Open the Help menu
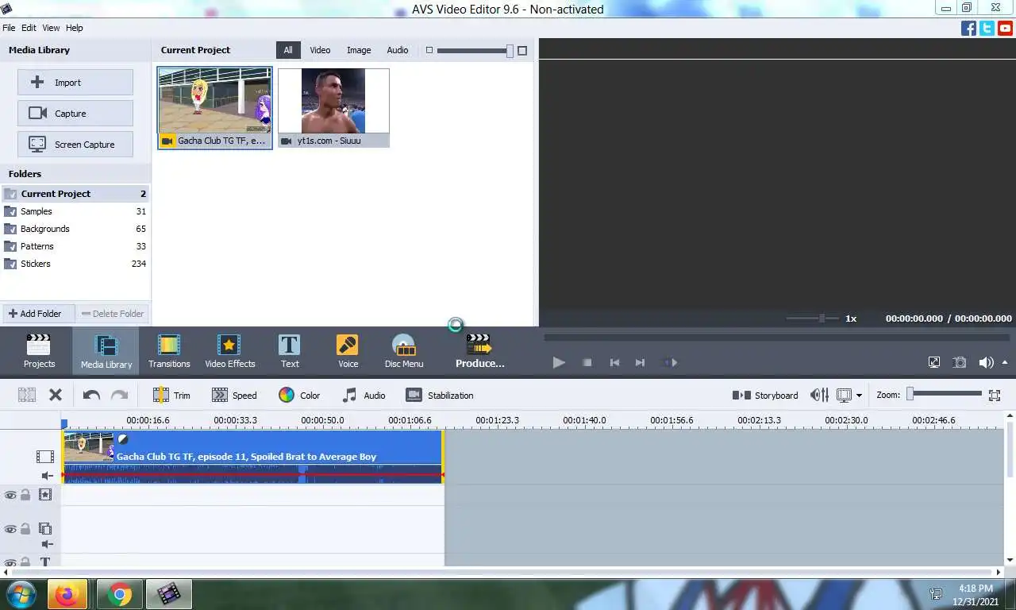The width and height of the screenshot is (1016, 610). 74,28
